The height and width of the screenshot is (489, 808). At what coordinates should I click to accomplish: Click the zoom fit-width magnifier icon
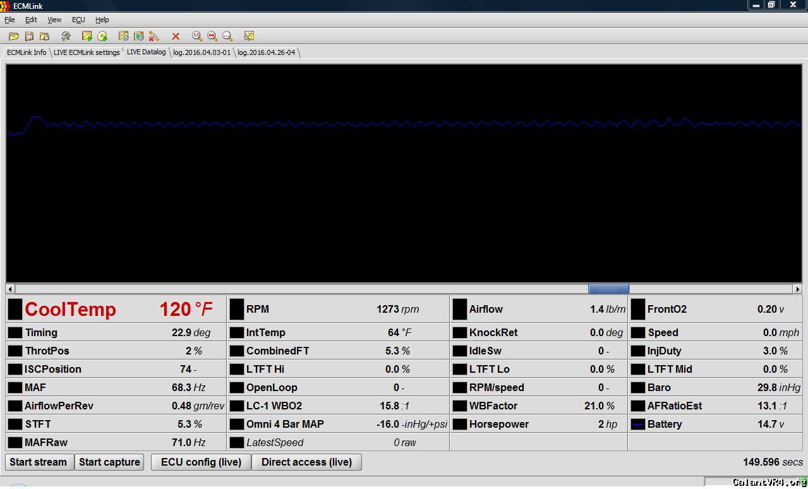pyautogui.click(x=212, y=37)
